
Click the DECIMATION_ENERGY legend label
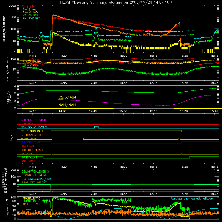tap(36, 171)
